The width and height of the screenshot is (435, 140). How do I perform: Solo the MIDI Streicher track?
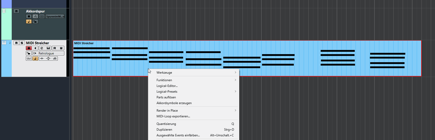[22, 43]
